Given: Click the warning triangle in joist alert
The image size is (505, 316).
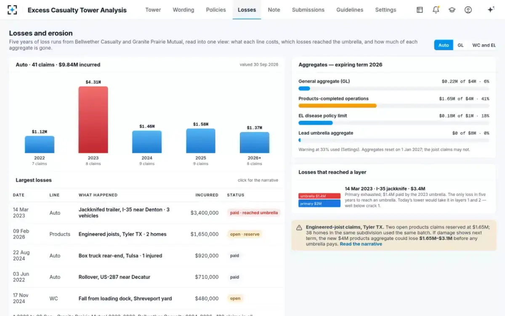Looking at the screenshot, I should 299,228.
